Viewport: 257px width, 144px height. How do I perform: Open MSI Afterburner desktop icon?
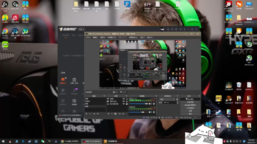pyautogui.click(x=249, y=60)
